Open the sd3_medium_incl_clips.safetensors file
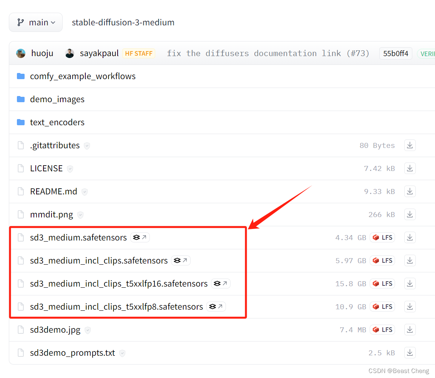Viewport: 435px width, 378px height. pos(99,260)
